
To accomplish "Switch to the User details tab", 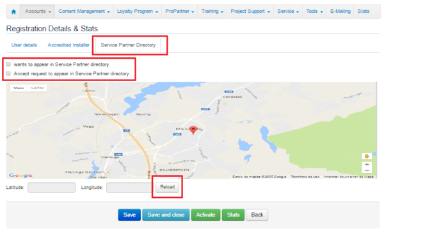I will [x=24, y=45].
